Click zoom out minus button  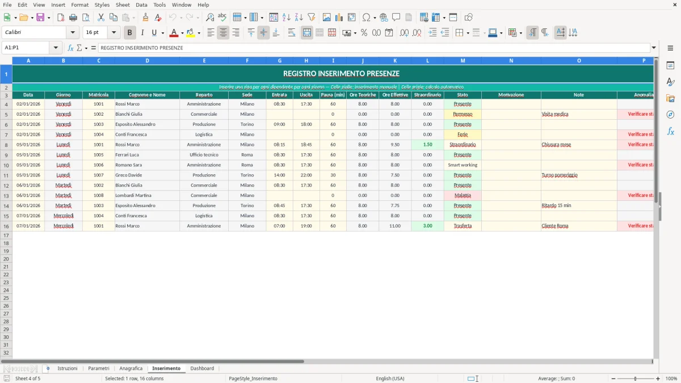[x=613, y=378]
